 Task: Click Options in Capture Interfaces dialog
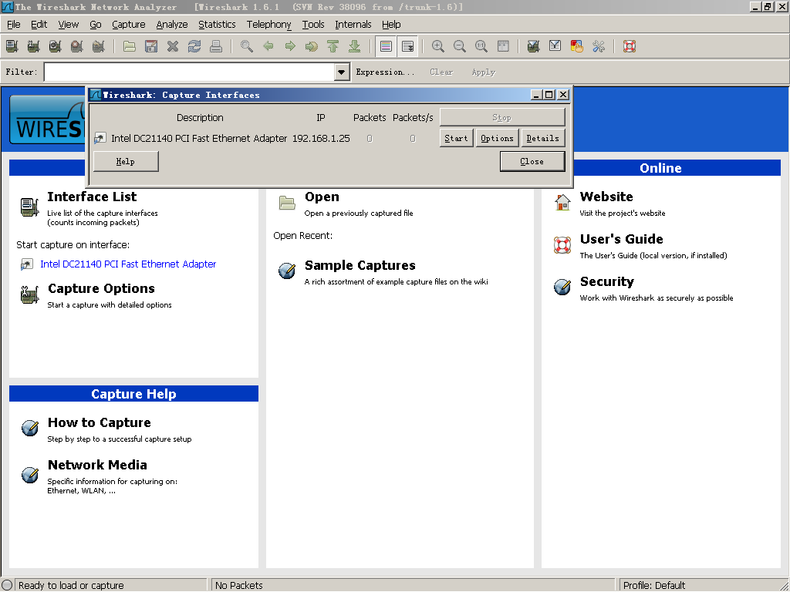click(498, 138)
